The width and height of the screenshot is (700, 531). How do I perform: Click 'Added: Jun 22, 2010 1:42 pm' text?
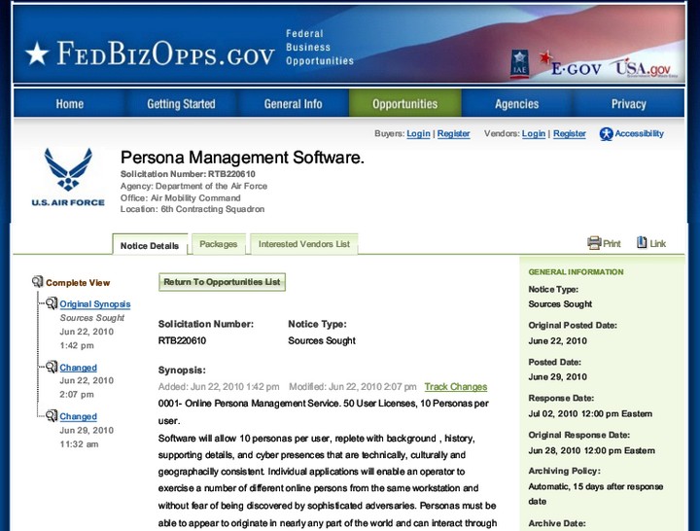[x=219, y=387]
